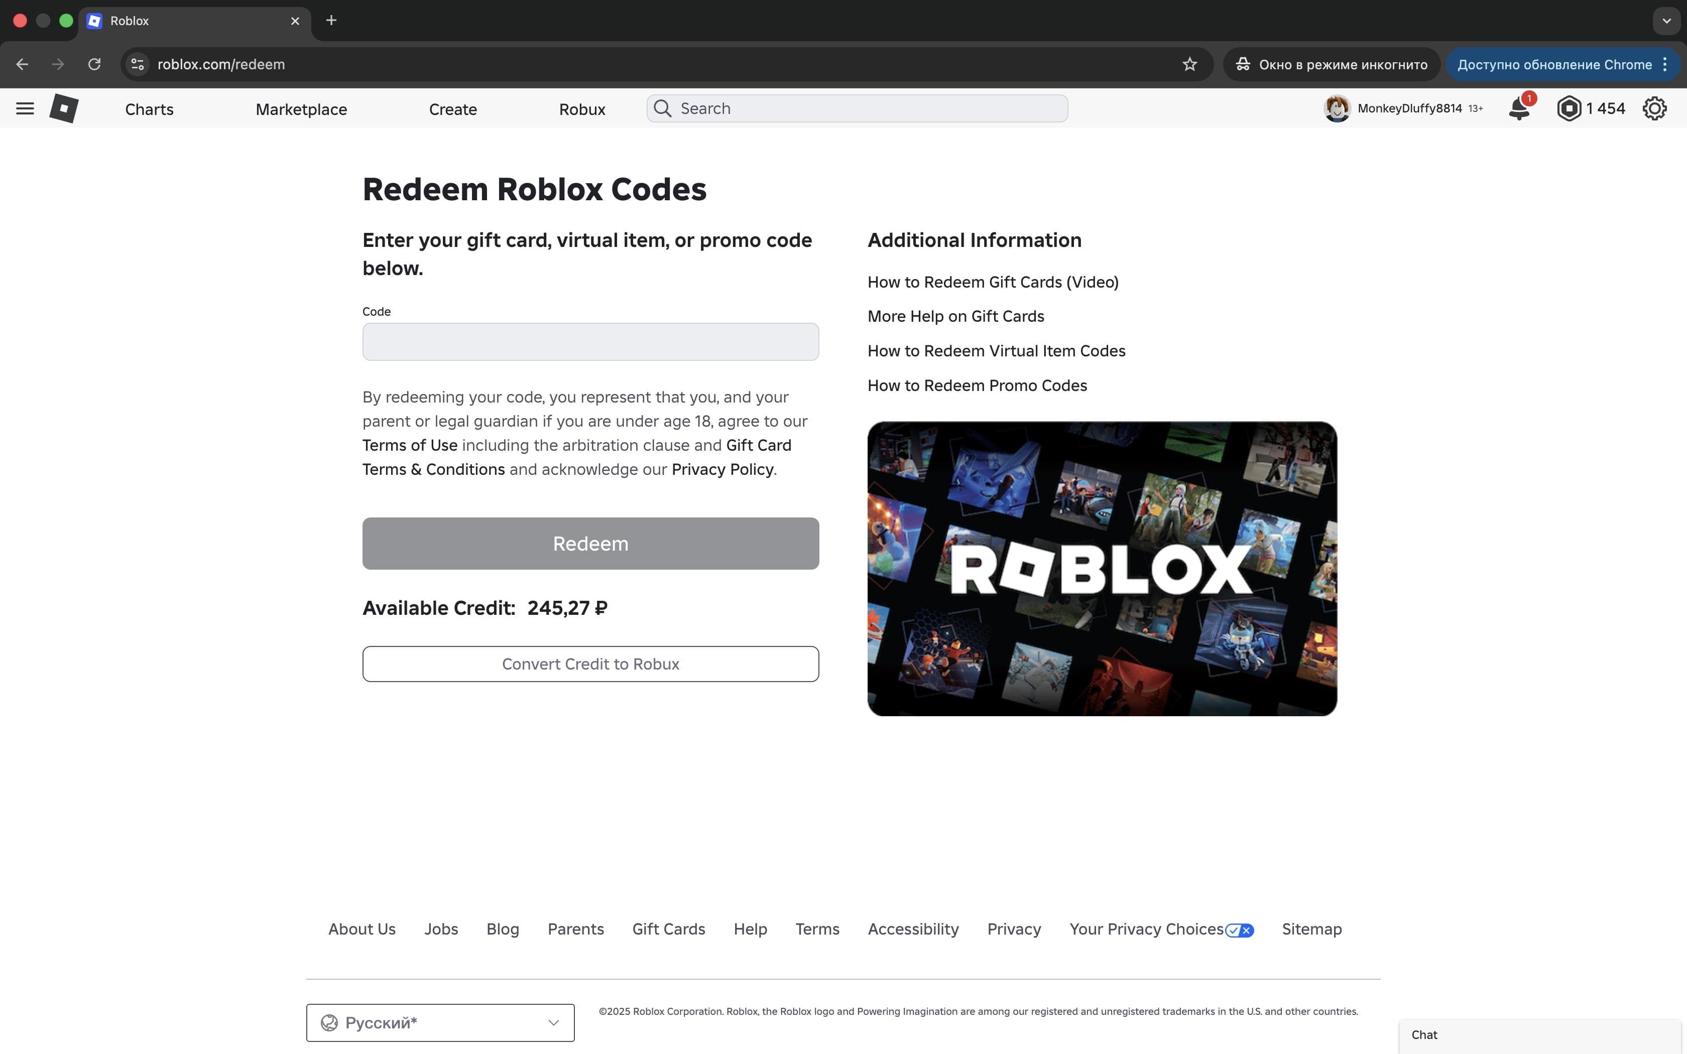Open the Create tab
This screenshot has width=1687, height=1054.
click(453, 109)
